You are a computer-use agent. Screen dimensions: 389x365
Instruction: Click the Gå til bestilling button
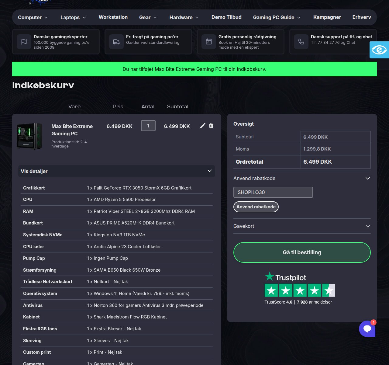(302, 252)
